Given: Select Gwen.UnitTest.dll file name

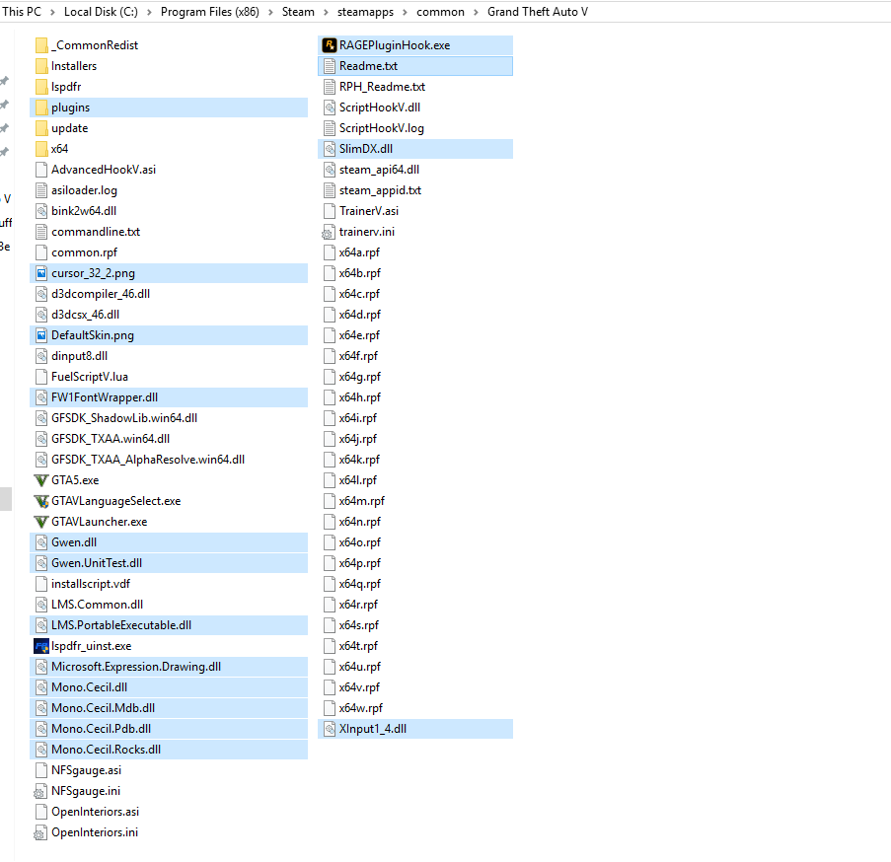Looking at the screenshot, I should 97,563.
